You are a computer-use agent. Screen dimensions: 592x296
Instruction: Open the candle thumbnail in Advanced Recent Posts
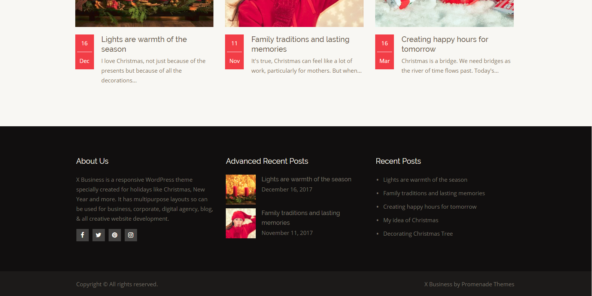(241, 189)
